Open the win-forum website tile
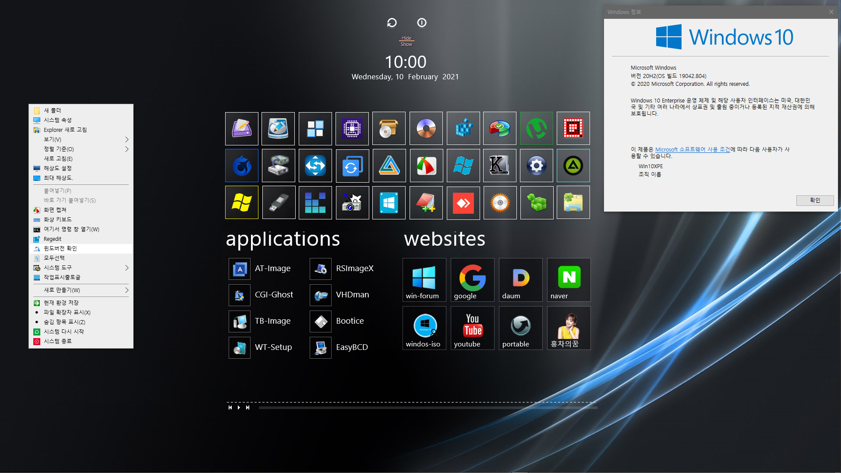 424,280
